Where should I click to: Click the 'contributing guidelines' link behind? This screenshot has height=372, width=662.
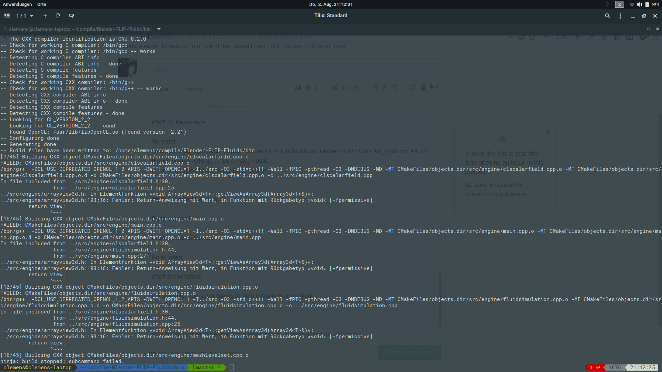495,194
